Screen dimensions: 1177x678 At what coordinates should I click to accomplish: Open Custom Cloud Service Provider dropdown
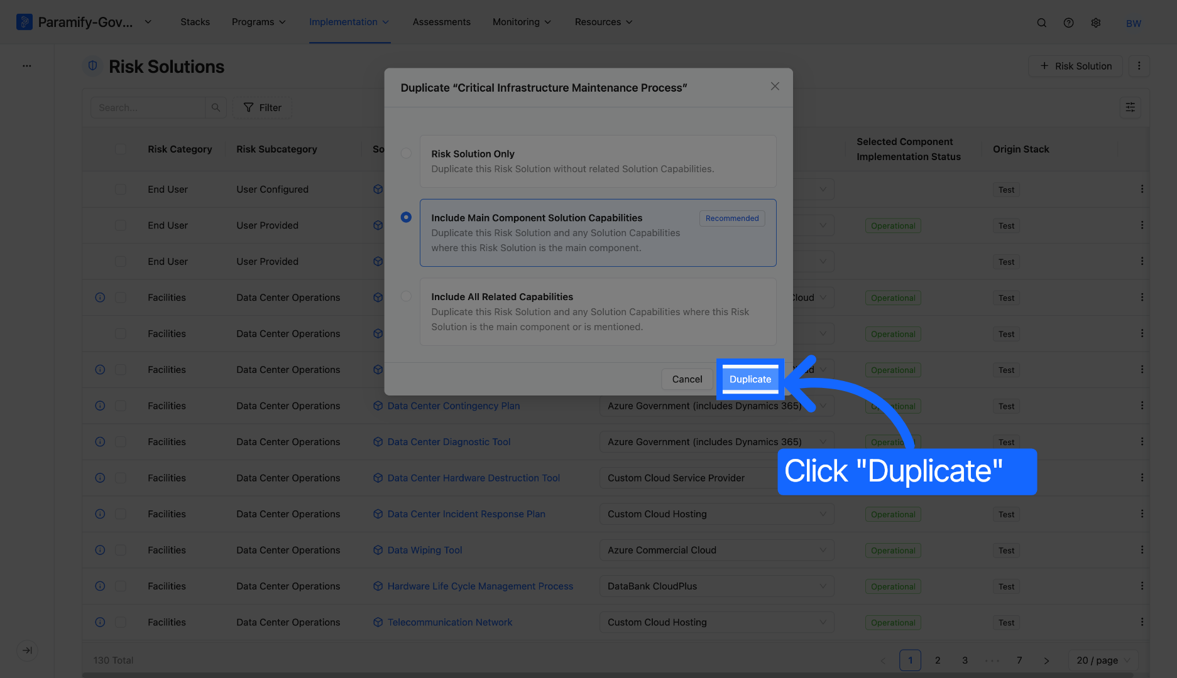[x=716, y=478]
